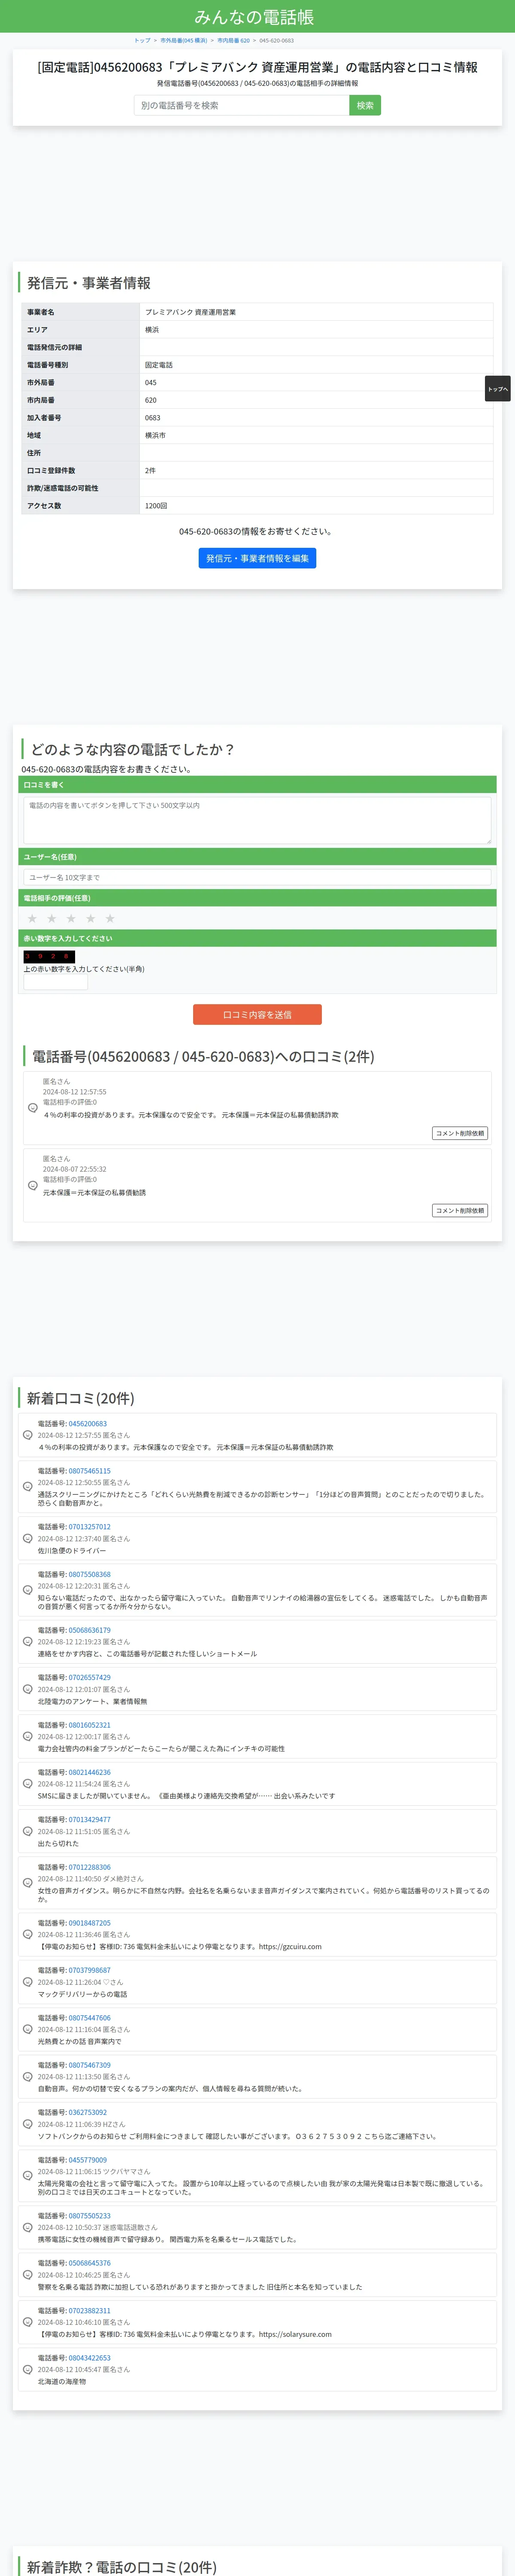Open phone number link 05068645376
This screenshot has height=2576, width=515.
point(90,2263)
